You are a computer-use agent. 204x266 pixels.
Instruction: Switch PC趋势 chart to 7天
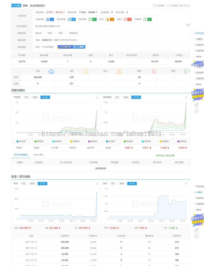pos(26,97)
